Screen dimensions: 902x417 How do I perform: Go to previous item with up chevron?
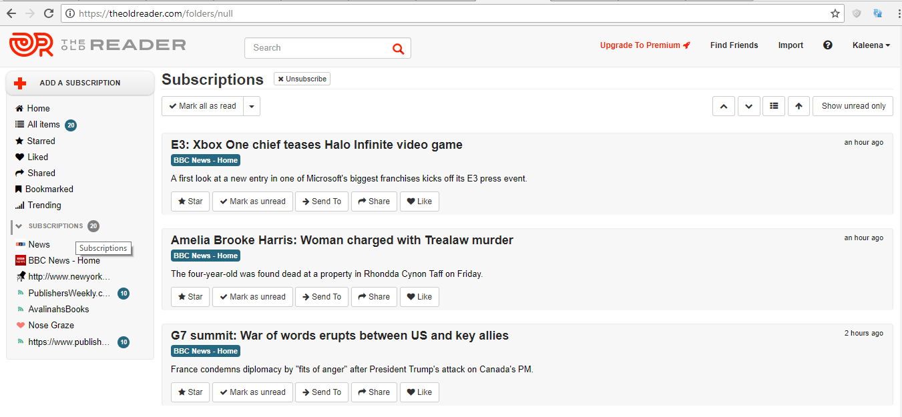(724, 106)
